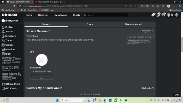
Task: Click the Windows taskbar search box
Action: tap(73, 100)
